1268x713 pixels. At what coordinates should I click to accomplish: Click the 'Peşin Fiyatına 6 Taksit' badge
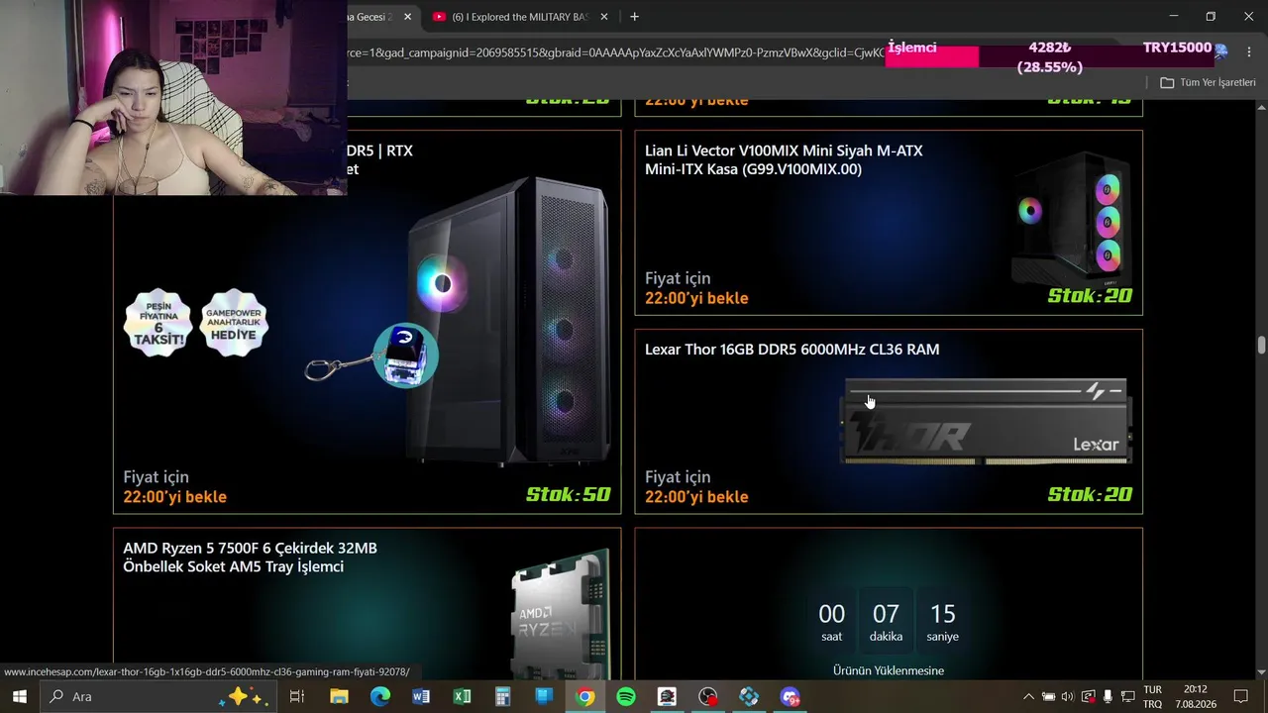(x=158, y=324)
